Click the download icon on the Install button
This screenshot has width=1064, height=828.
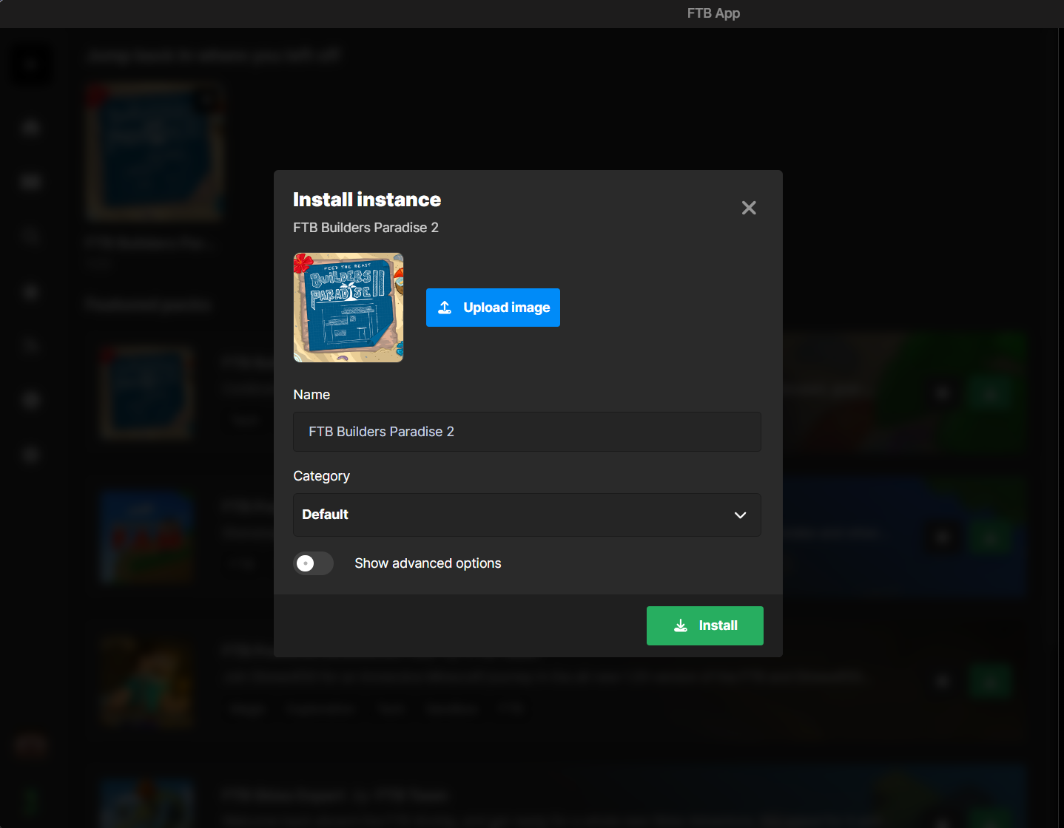tap(681, 625)
